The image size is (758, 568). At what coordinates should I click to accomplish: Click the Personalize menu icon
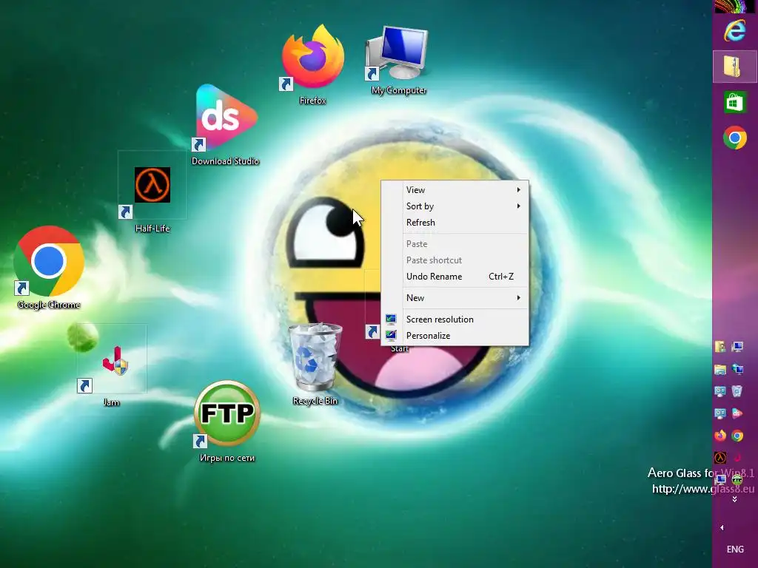[391, 335]
